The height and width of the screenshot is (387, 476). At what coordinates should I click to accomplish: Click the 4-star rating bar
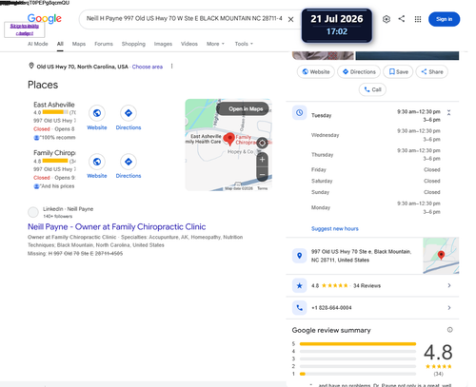click(x=358, y=351)
